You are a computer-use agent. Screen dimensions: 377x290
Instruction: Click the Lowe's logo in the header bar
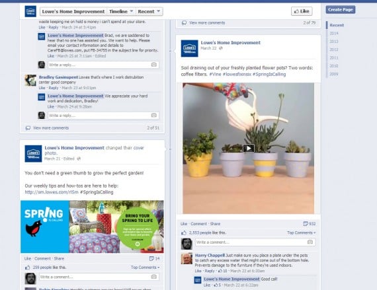tap(30, 11)
